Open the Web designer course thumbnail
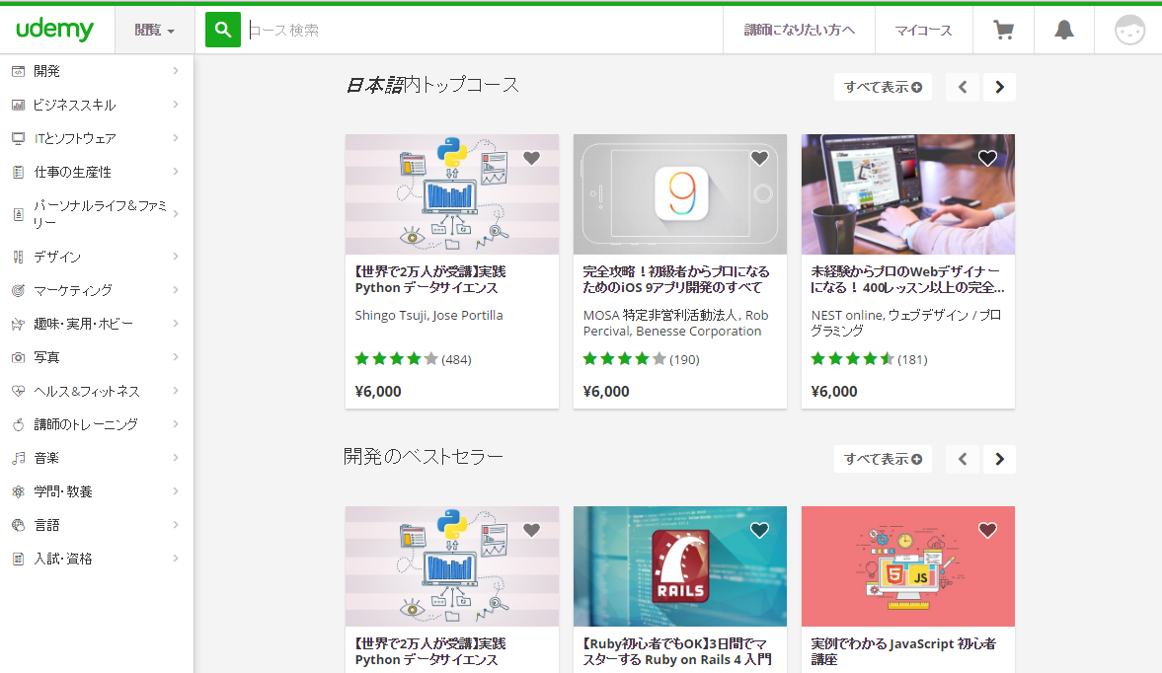 pos(908,194)
